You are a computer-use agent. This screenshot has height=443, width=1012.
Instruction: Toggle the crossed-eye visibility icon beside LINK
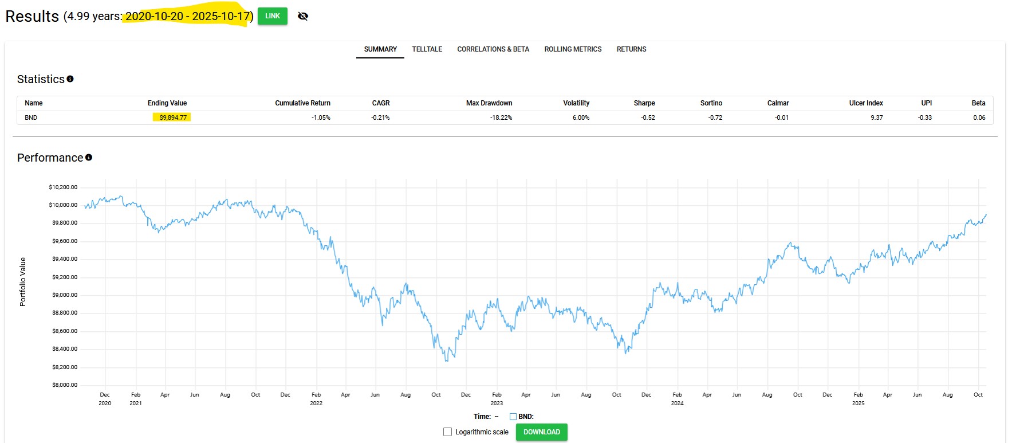[x=303, y=16]
